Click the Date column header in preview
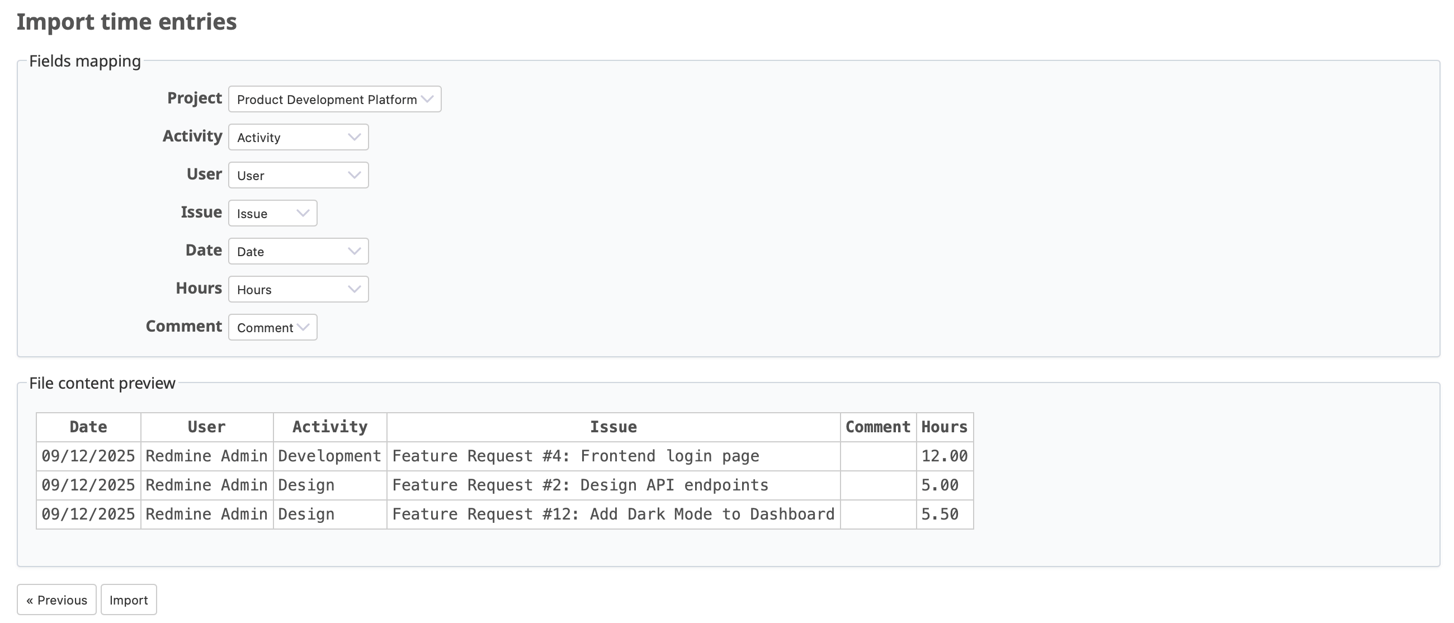Viewport: 1454px width, 623px height. 88,427
